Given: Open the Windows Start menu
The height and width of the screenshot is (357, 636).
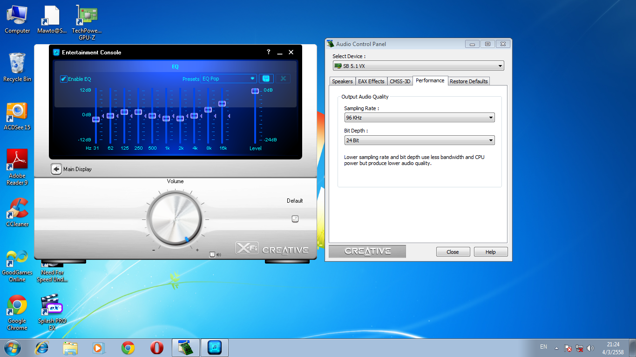Looking at the screenshot, I should coord(12,347).
